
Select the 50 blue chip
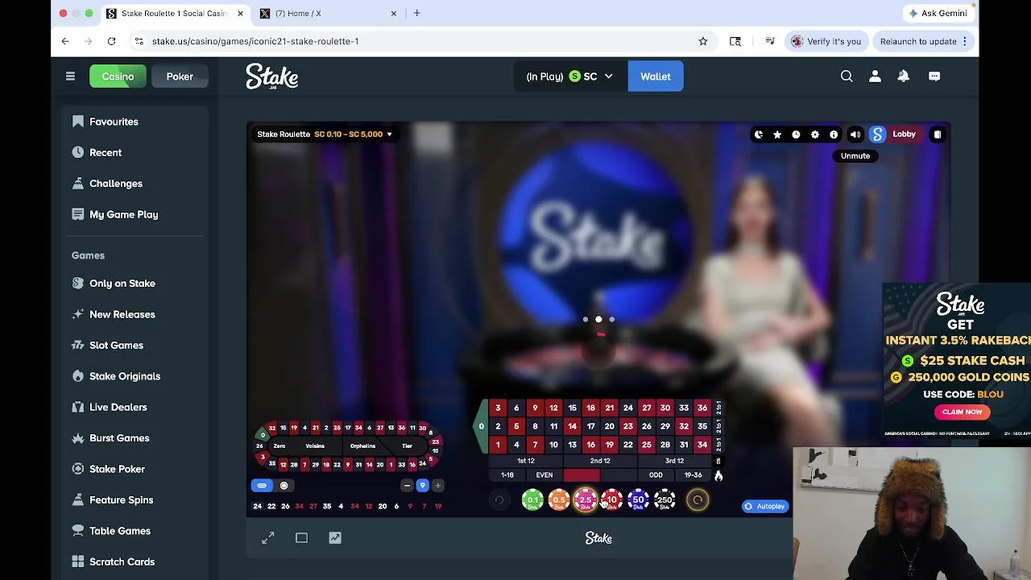638,500
